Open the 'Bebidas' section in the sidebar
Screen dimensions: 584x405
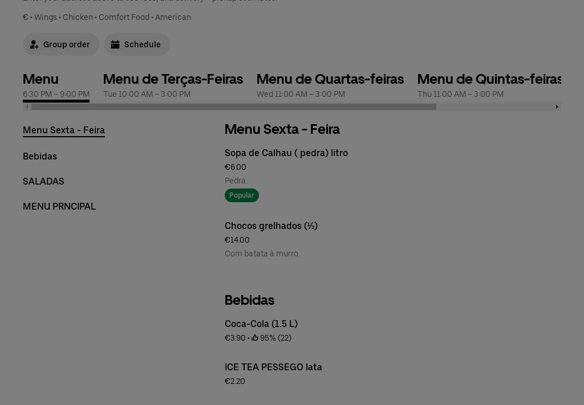40,156
